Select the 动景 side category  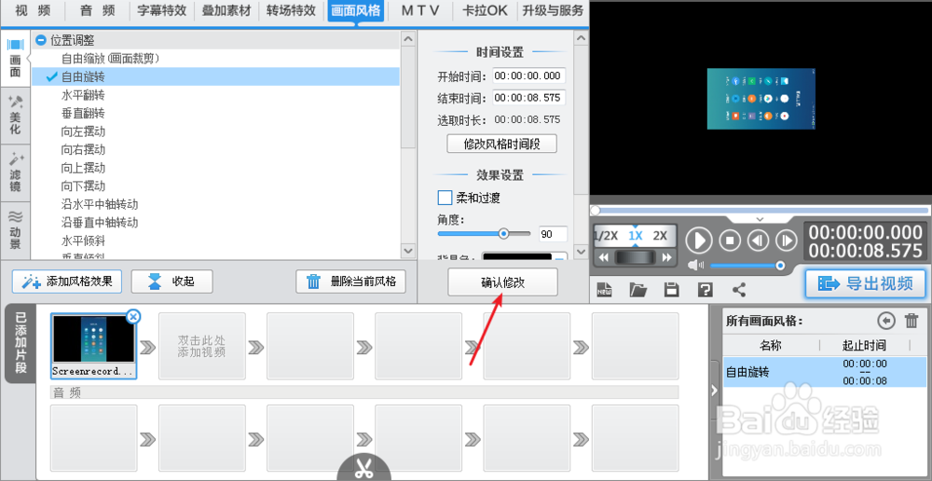(x=16, y=229)
